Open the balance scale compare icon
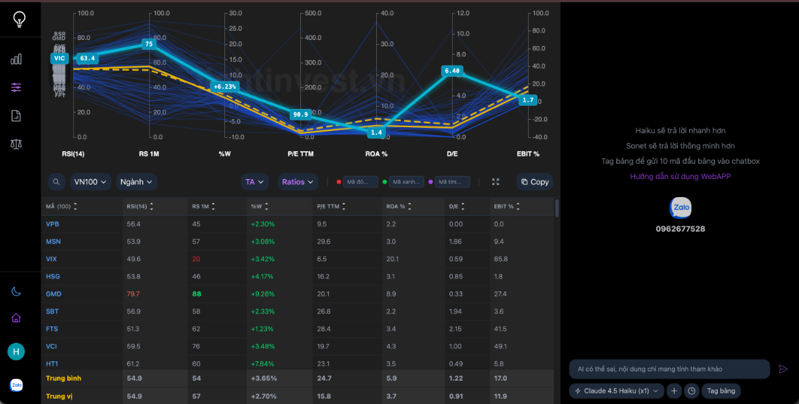 (x=17, y=144)
